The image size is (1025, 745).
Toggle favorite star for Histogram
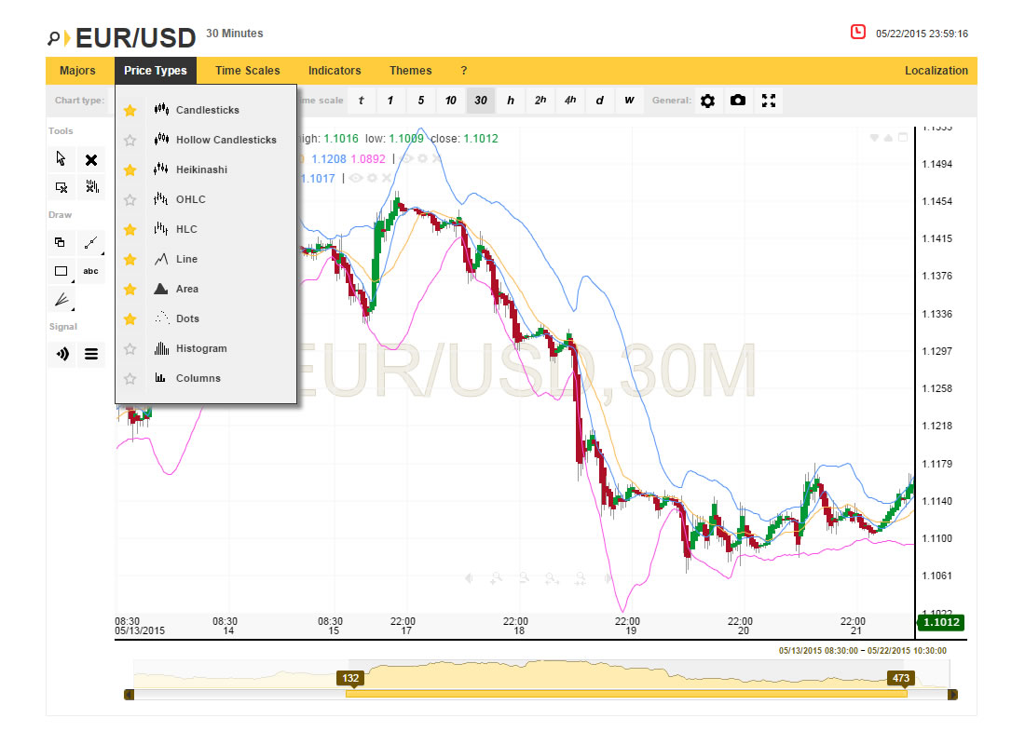(x=130, y=348)
